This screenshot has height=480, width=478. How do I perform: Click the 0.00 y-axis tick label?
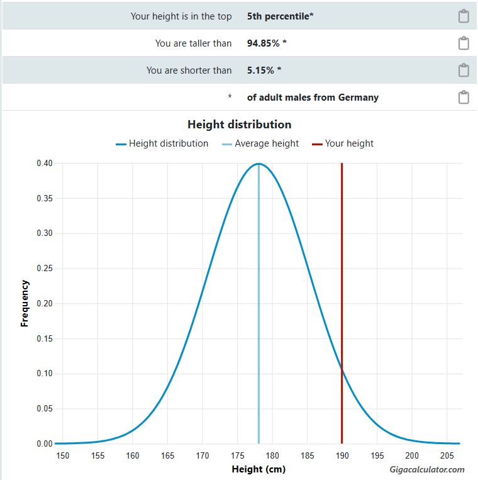coord(45,444)
